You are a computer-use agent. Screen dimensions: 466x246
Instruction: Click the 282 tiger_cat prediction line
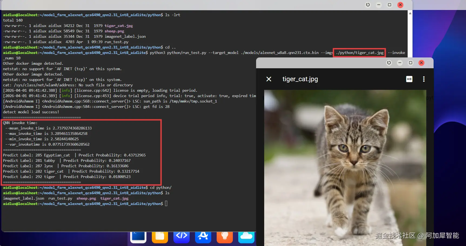71,171
